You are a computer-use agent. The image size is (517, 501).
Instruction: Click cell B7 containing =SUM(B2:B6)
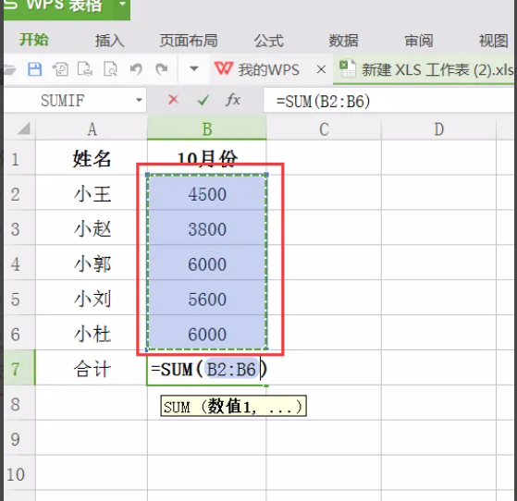207,369
